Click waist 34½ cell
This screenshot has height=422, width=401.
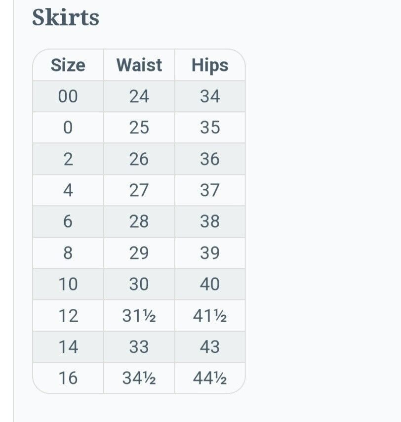pos(139,378)
